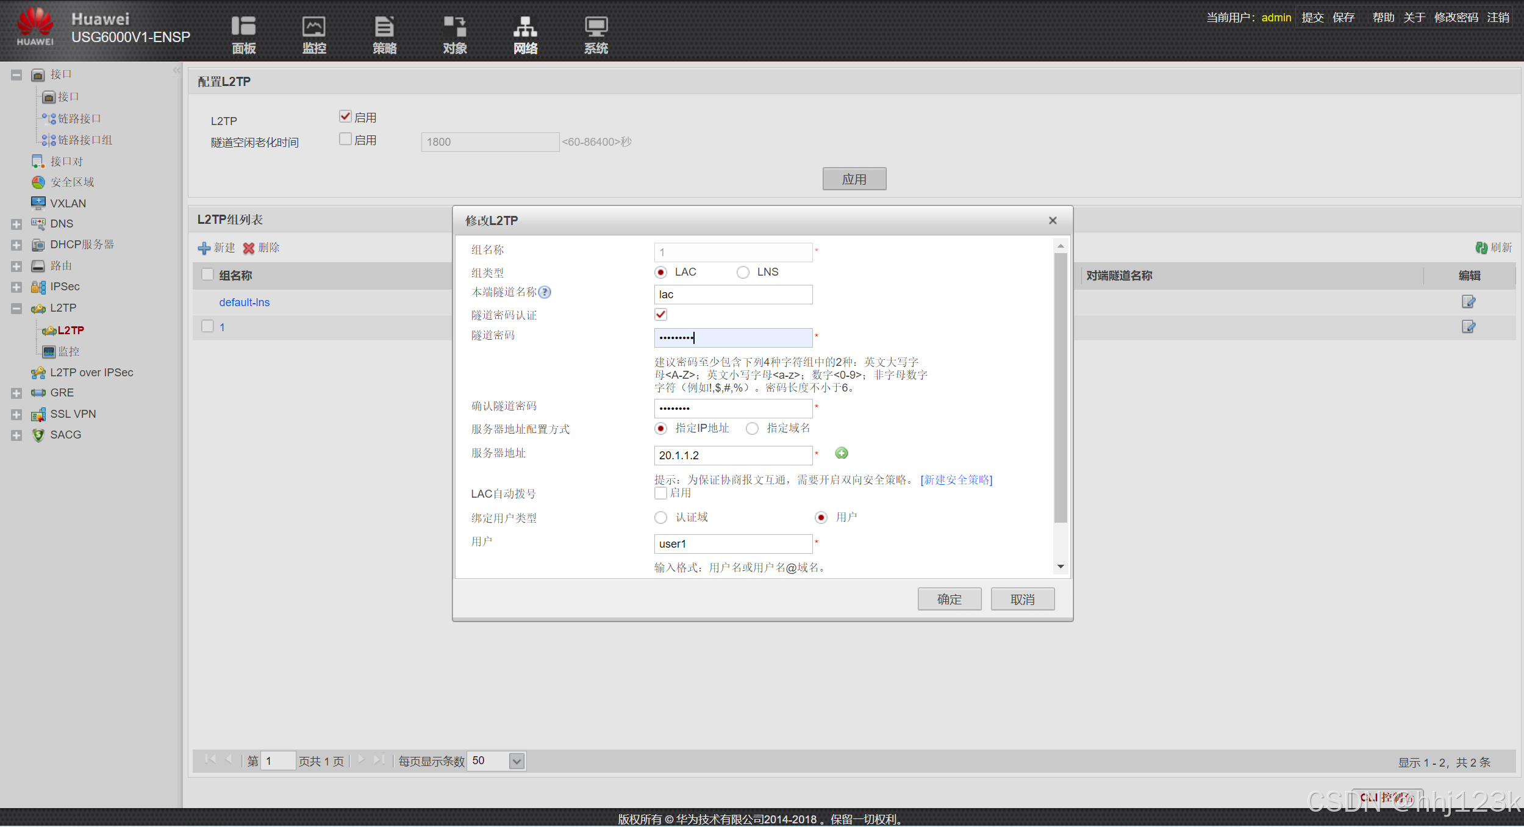The height and width of the screenshot is (827, 1524).
Task: Click edit icon for default-lns row
Action: coord(1468,302)
